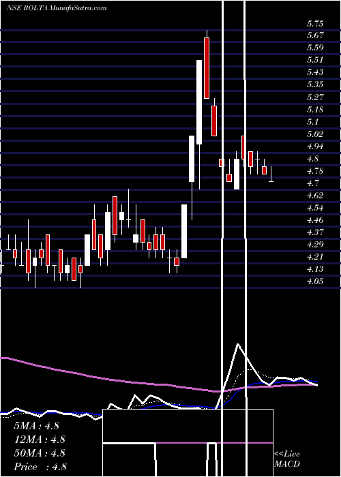Click the 4.13 price level label
341x477 pixels.
(315, 269)
